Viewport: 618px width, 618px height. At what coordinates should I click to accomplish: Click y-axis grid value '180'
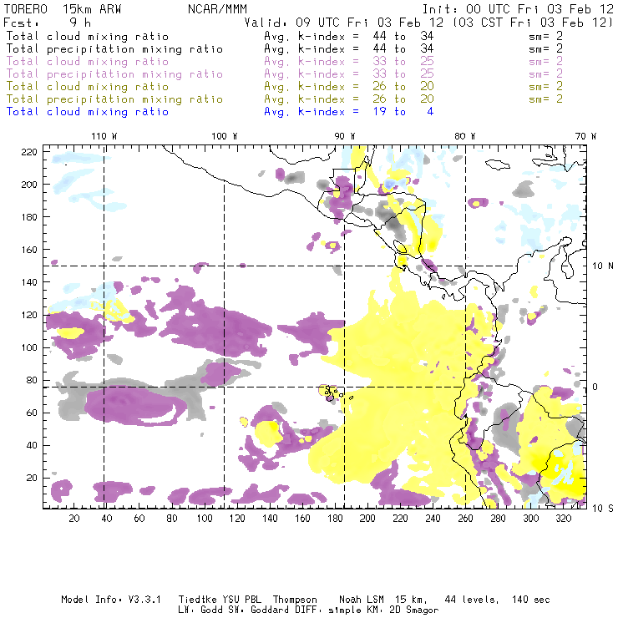(x=29, y=217)
